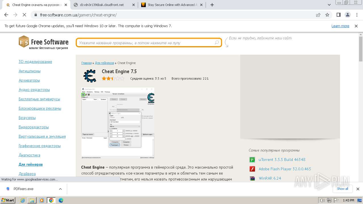Open the Браузеры category
The width and height of the screenshot is (363, 204).
click(x=27, y=118)
